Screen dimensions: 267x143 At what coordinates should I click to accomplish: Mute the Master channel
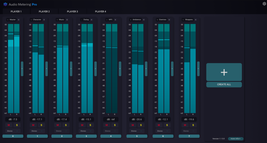(x=9, y=125)
